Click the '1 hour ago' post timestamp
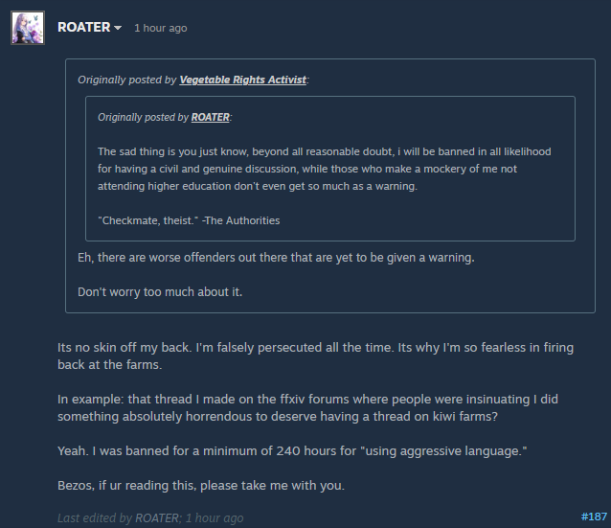 click(161, 28)
